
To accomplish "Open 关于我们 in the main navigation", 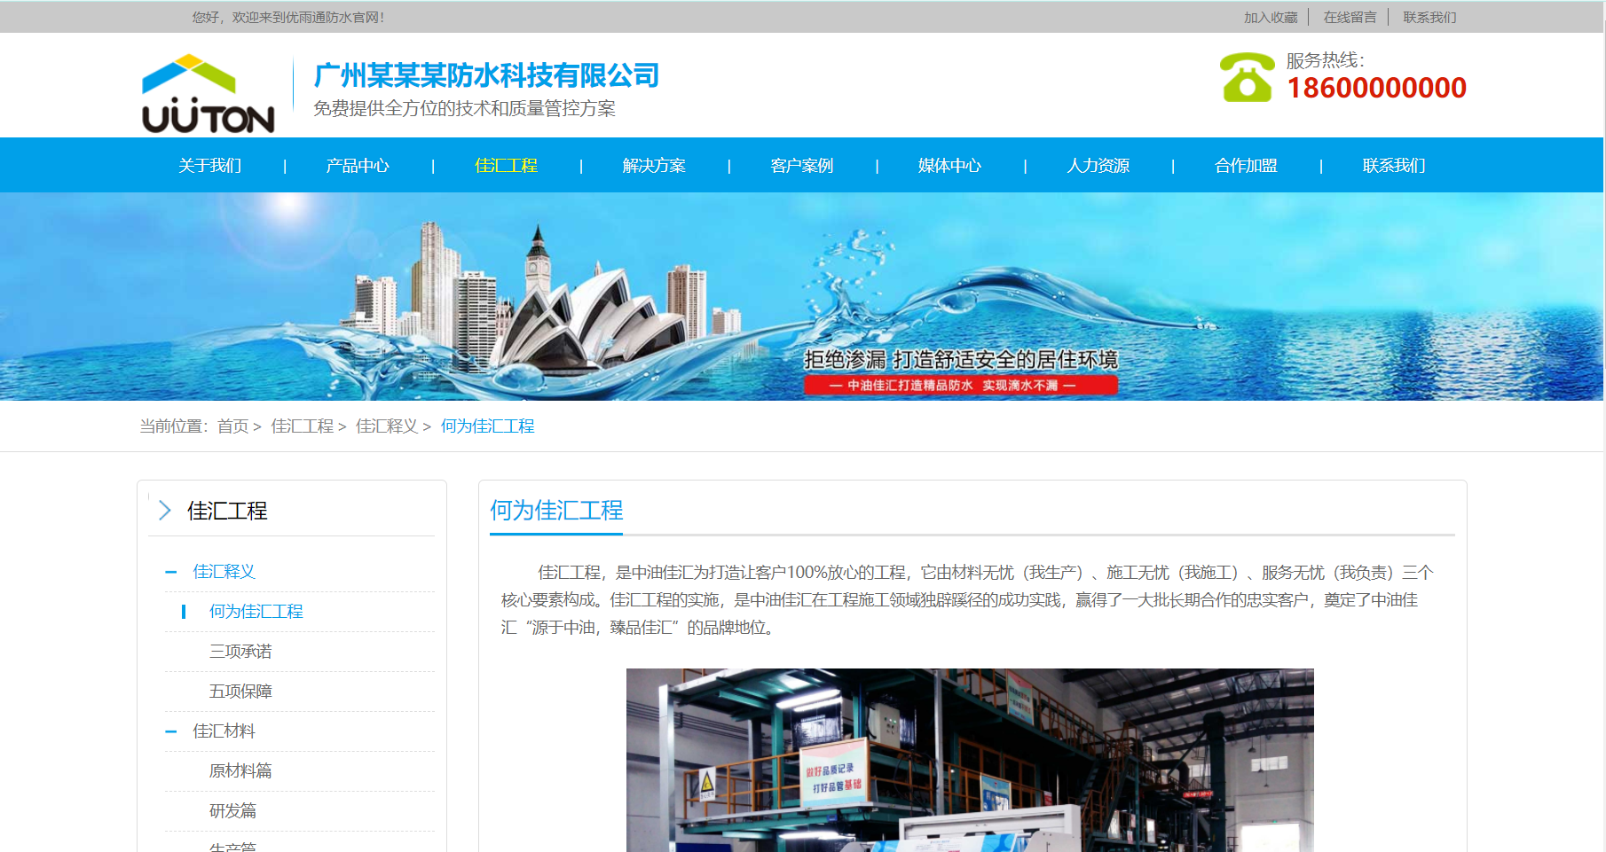I will point(210,166).
